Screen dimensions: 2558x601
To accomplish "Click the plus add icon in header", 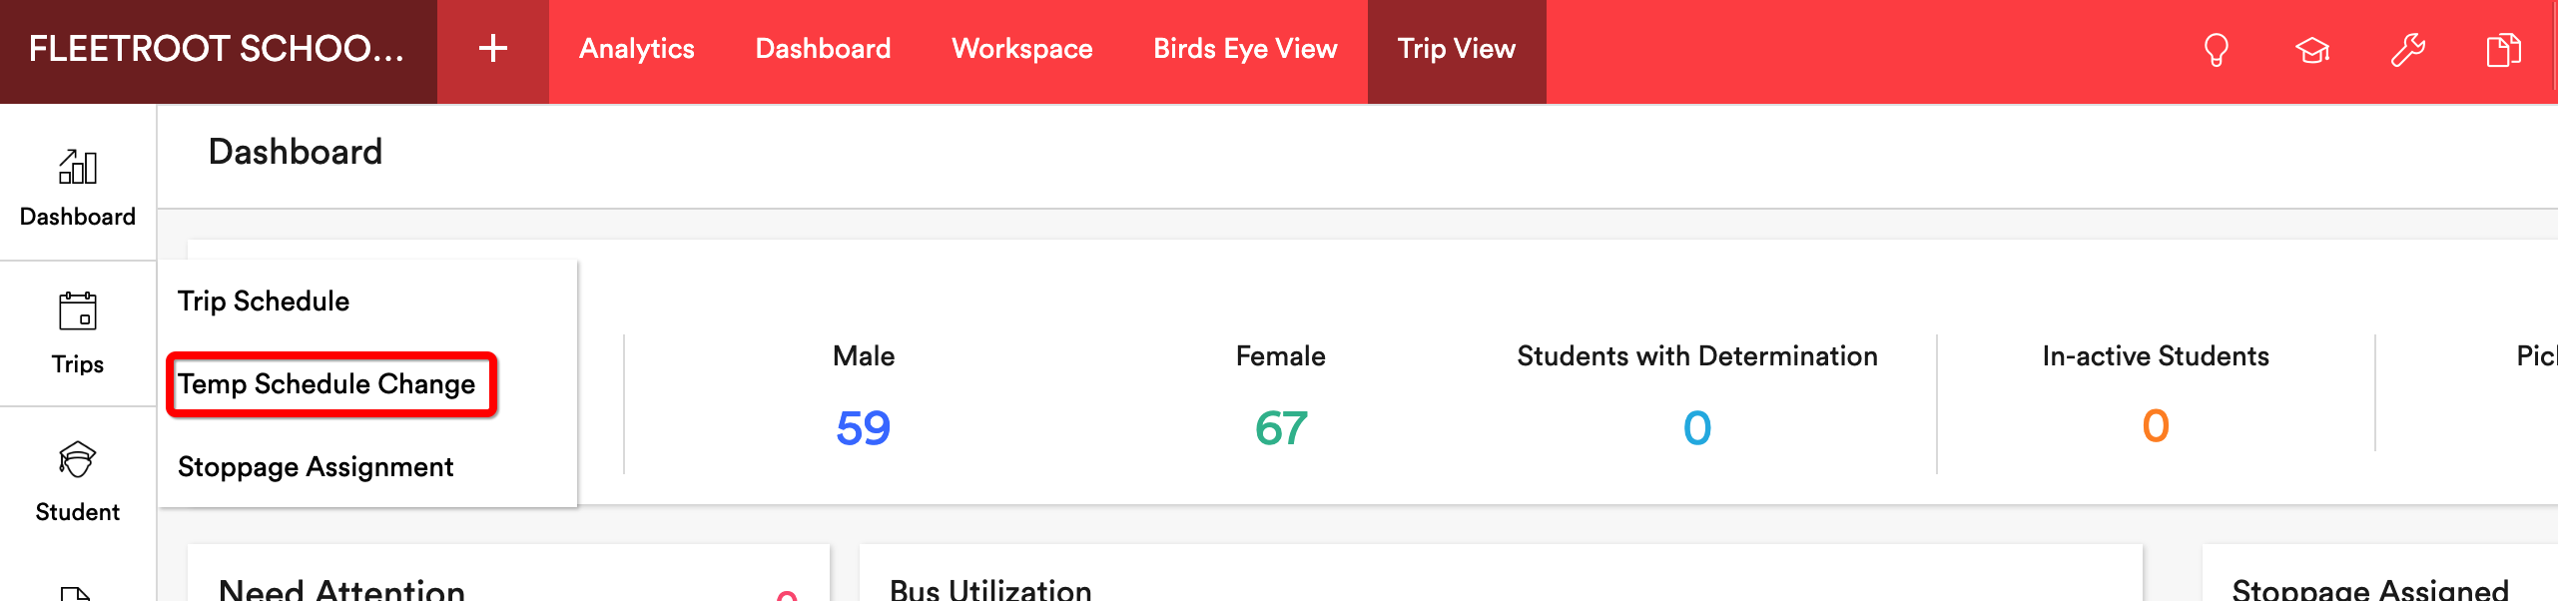I will point(493,49).
